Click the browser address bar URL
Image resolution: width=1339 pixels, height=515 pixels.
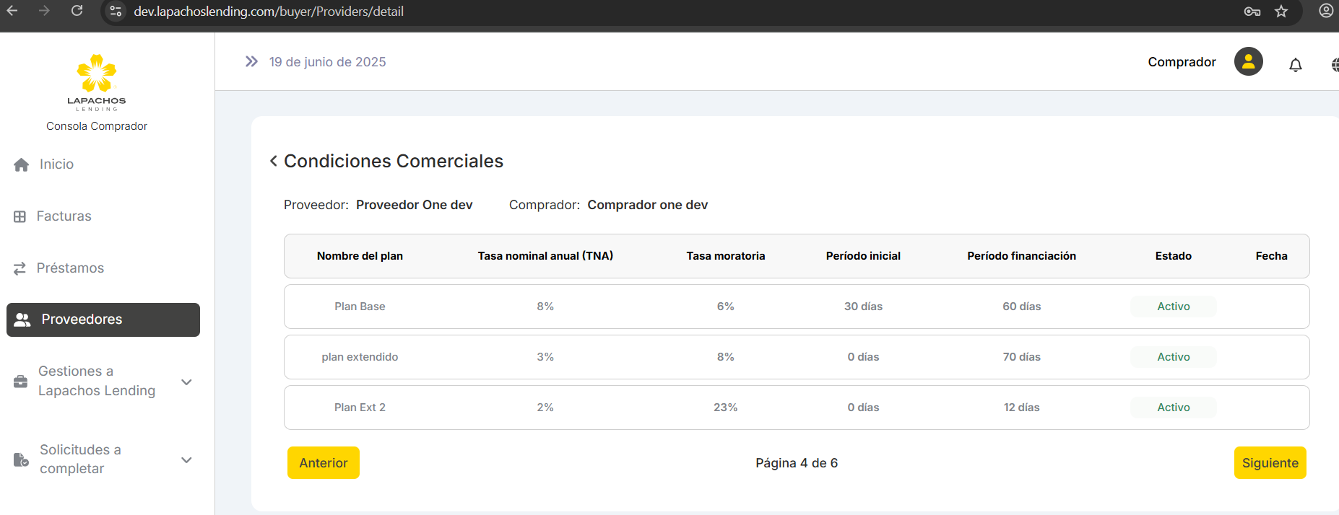269,12
